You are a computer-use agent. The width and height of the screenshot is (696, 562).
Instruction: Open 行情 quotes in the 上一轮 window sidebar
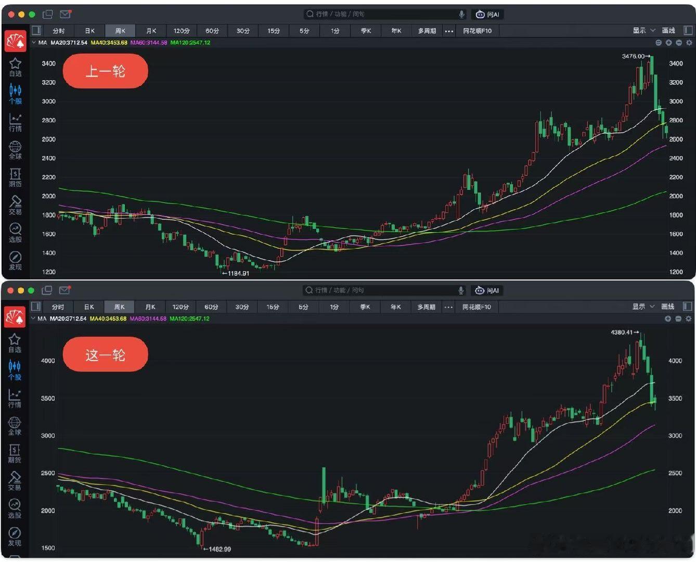[16, 123]
